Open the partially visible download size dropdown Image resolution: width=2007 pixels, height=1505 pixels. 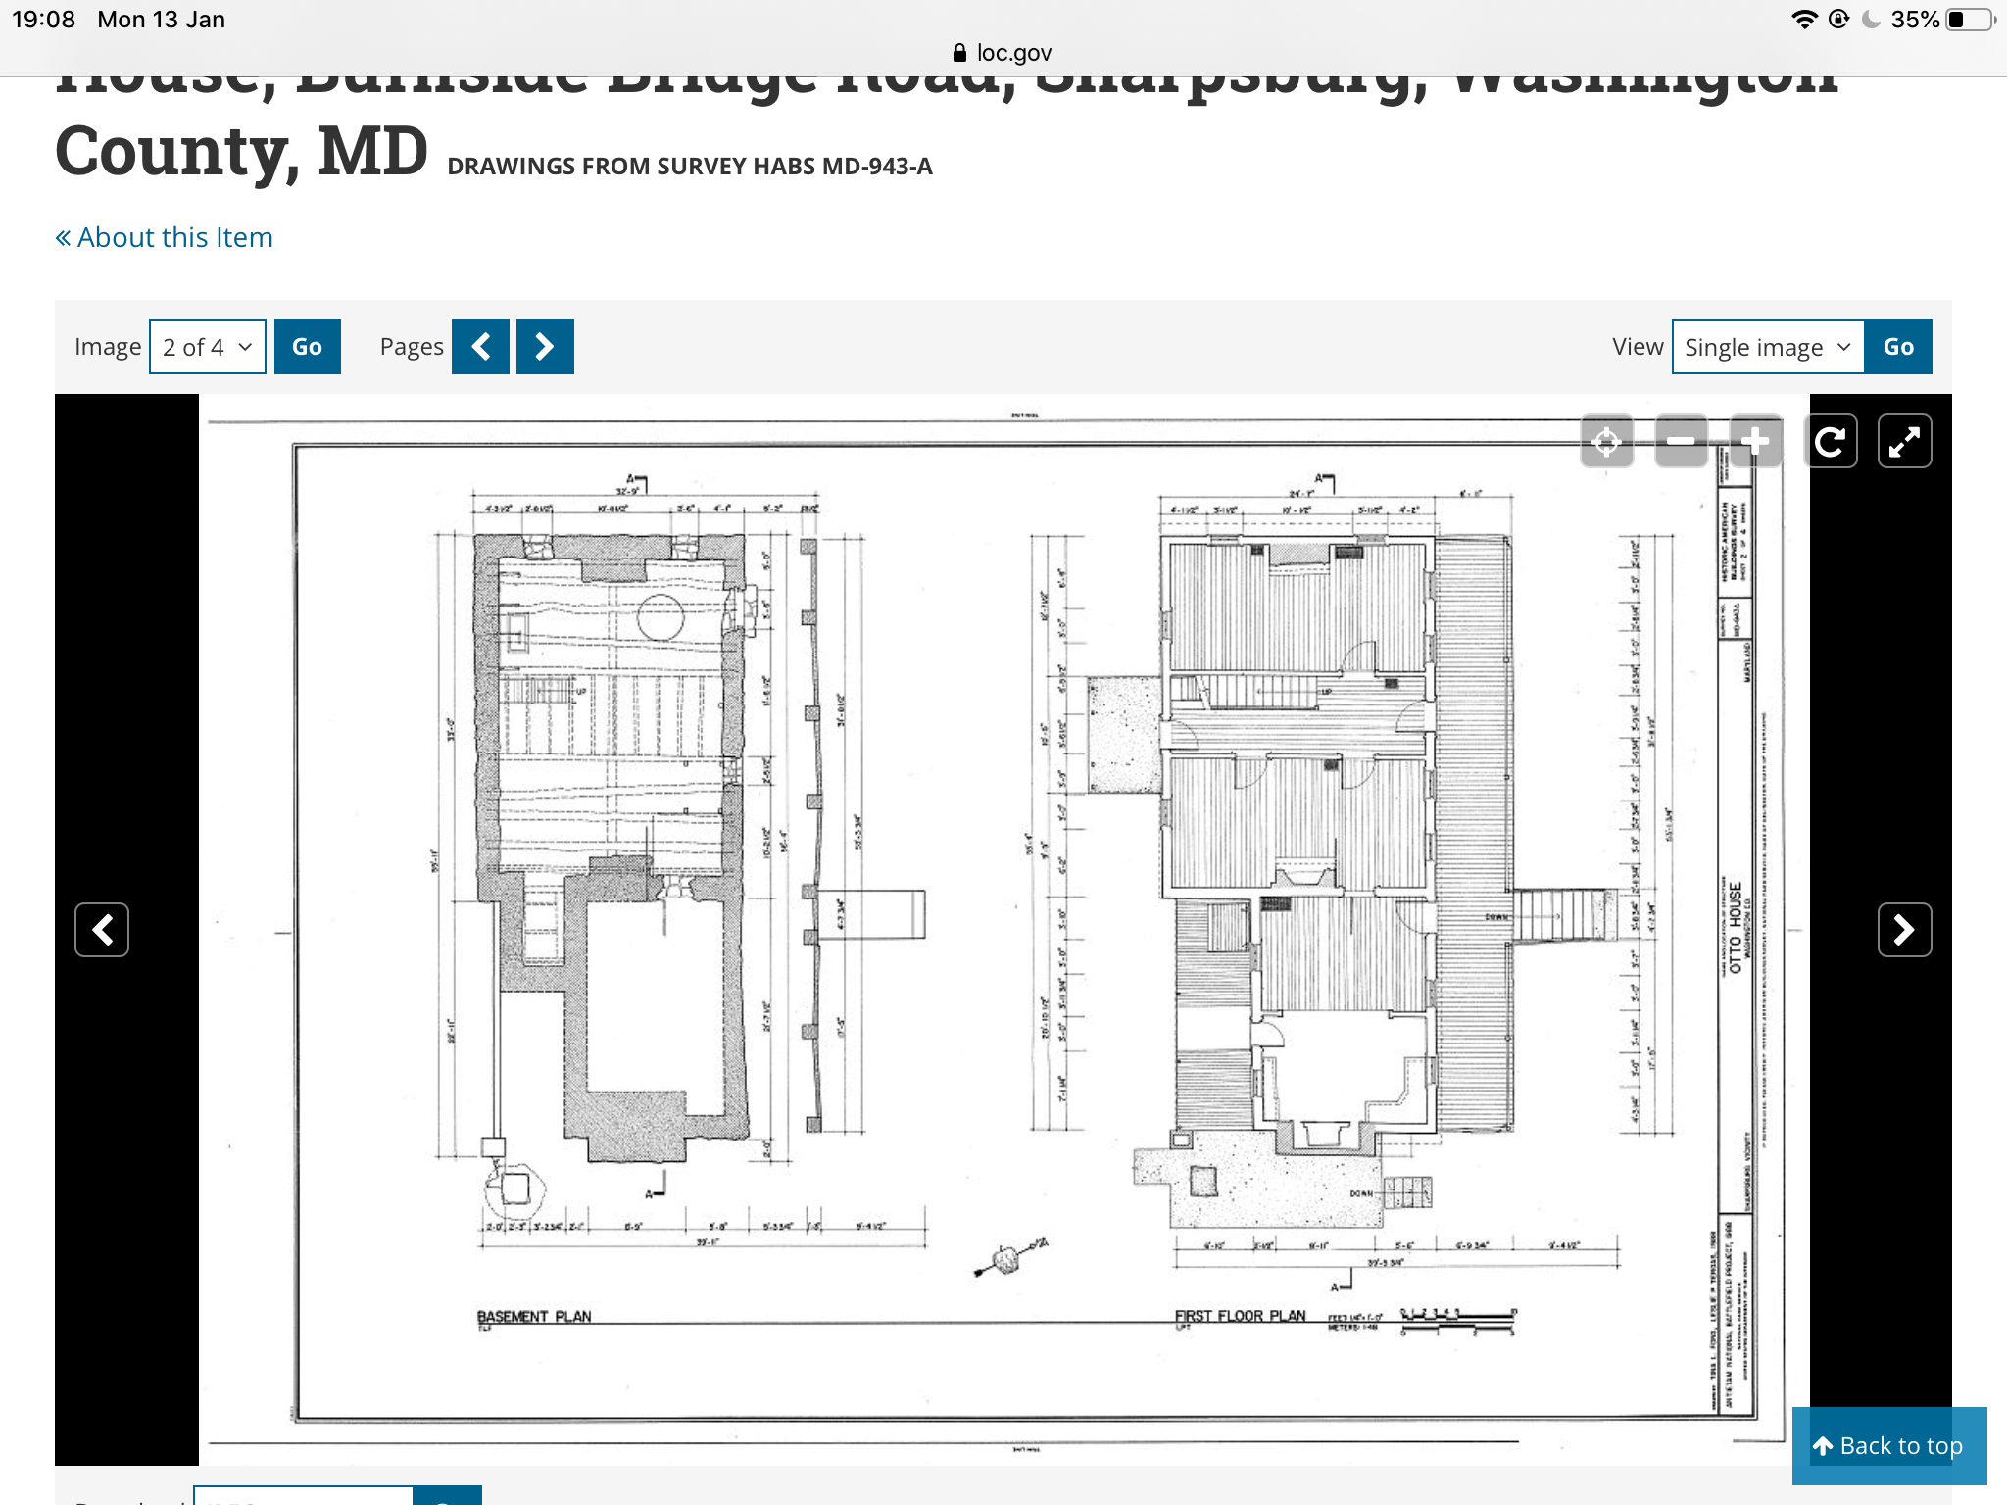(304, 1495)
